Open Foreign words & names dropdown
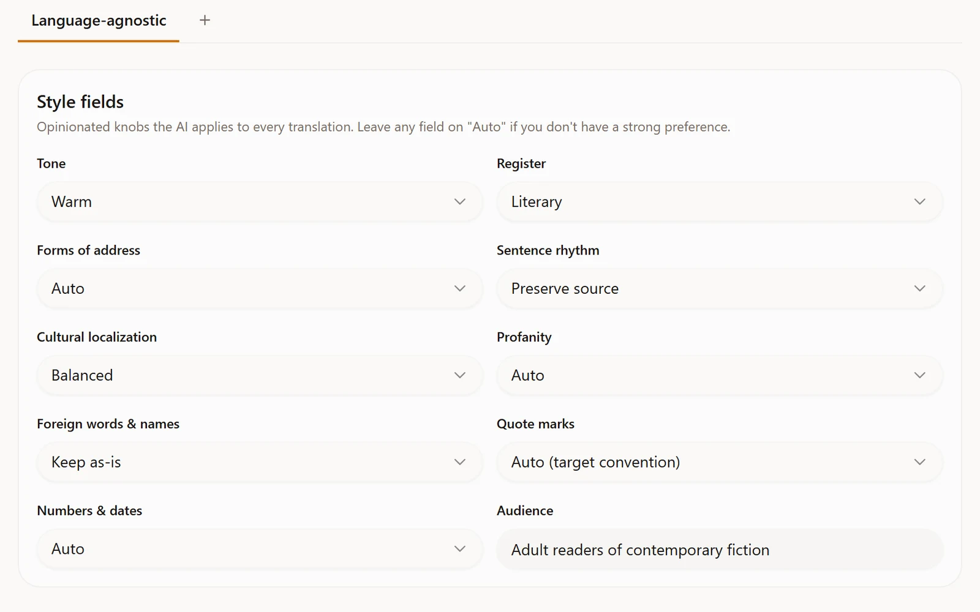This screenshot has width=980, height=612. pos(260,463)
